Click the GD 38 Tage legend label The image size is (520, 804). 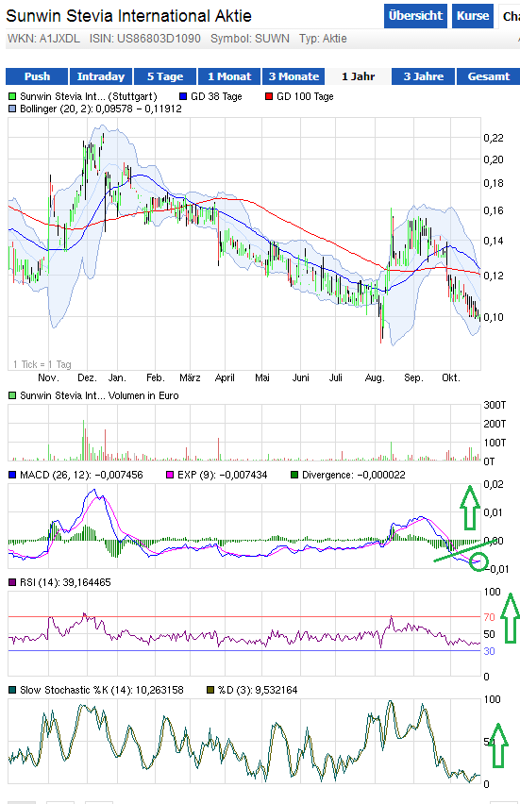[216, 96]
